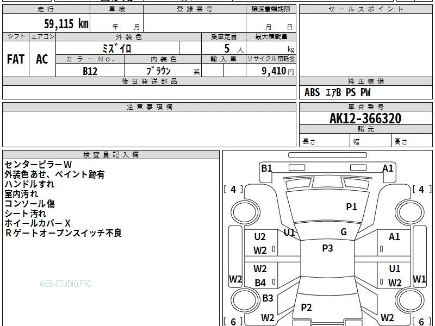Click the P1 mark on the hood
This screenshot has width=435, height=326.
[x=351, y=207]
